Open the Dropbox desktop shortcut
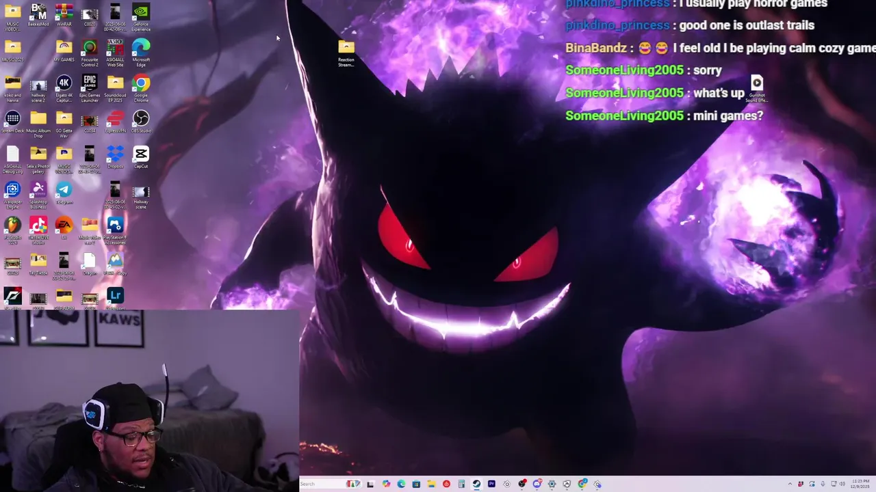The image size is (876, 492). (115, 158)
